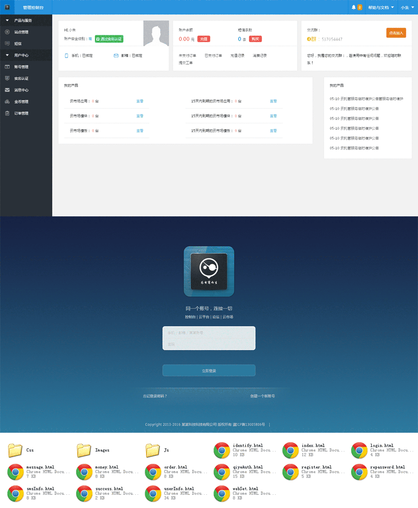Focus the account username input field
Image resolution: width=418 pixels, height=508 pixels.
point(209,333)
